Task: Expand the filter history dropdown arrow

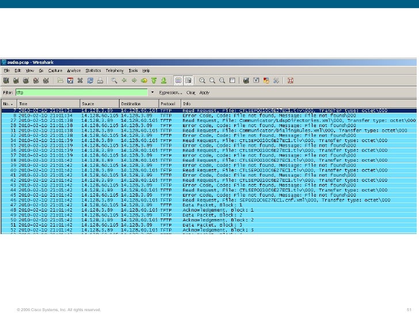Action: click(153, 93)
